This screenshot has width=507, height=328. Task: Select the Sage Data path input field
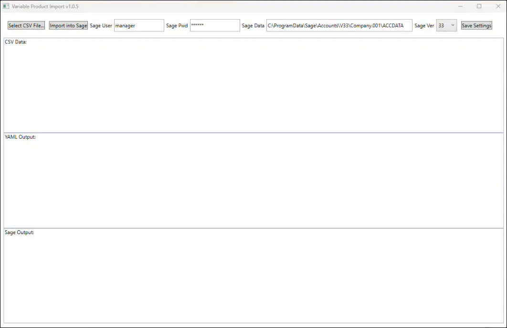tap(339, 26)
